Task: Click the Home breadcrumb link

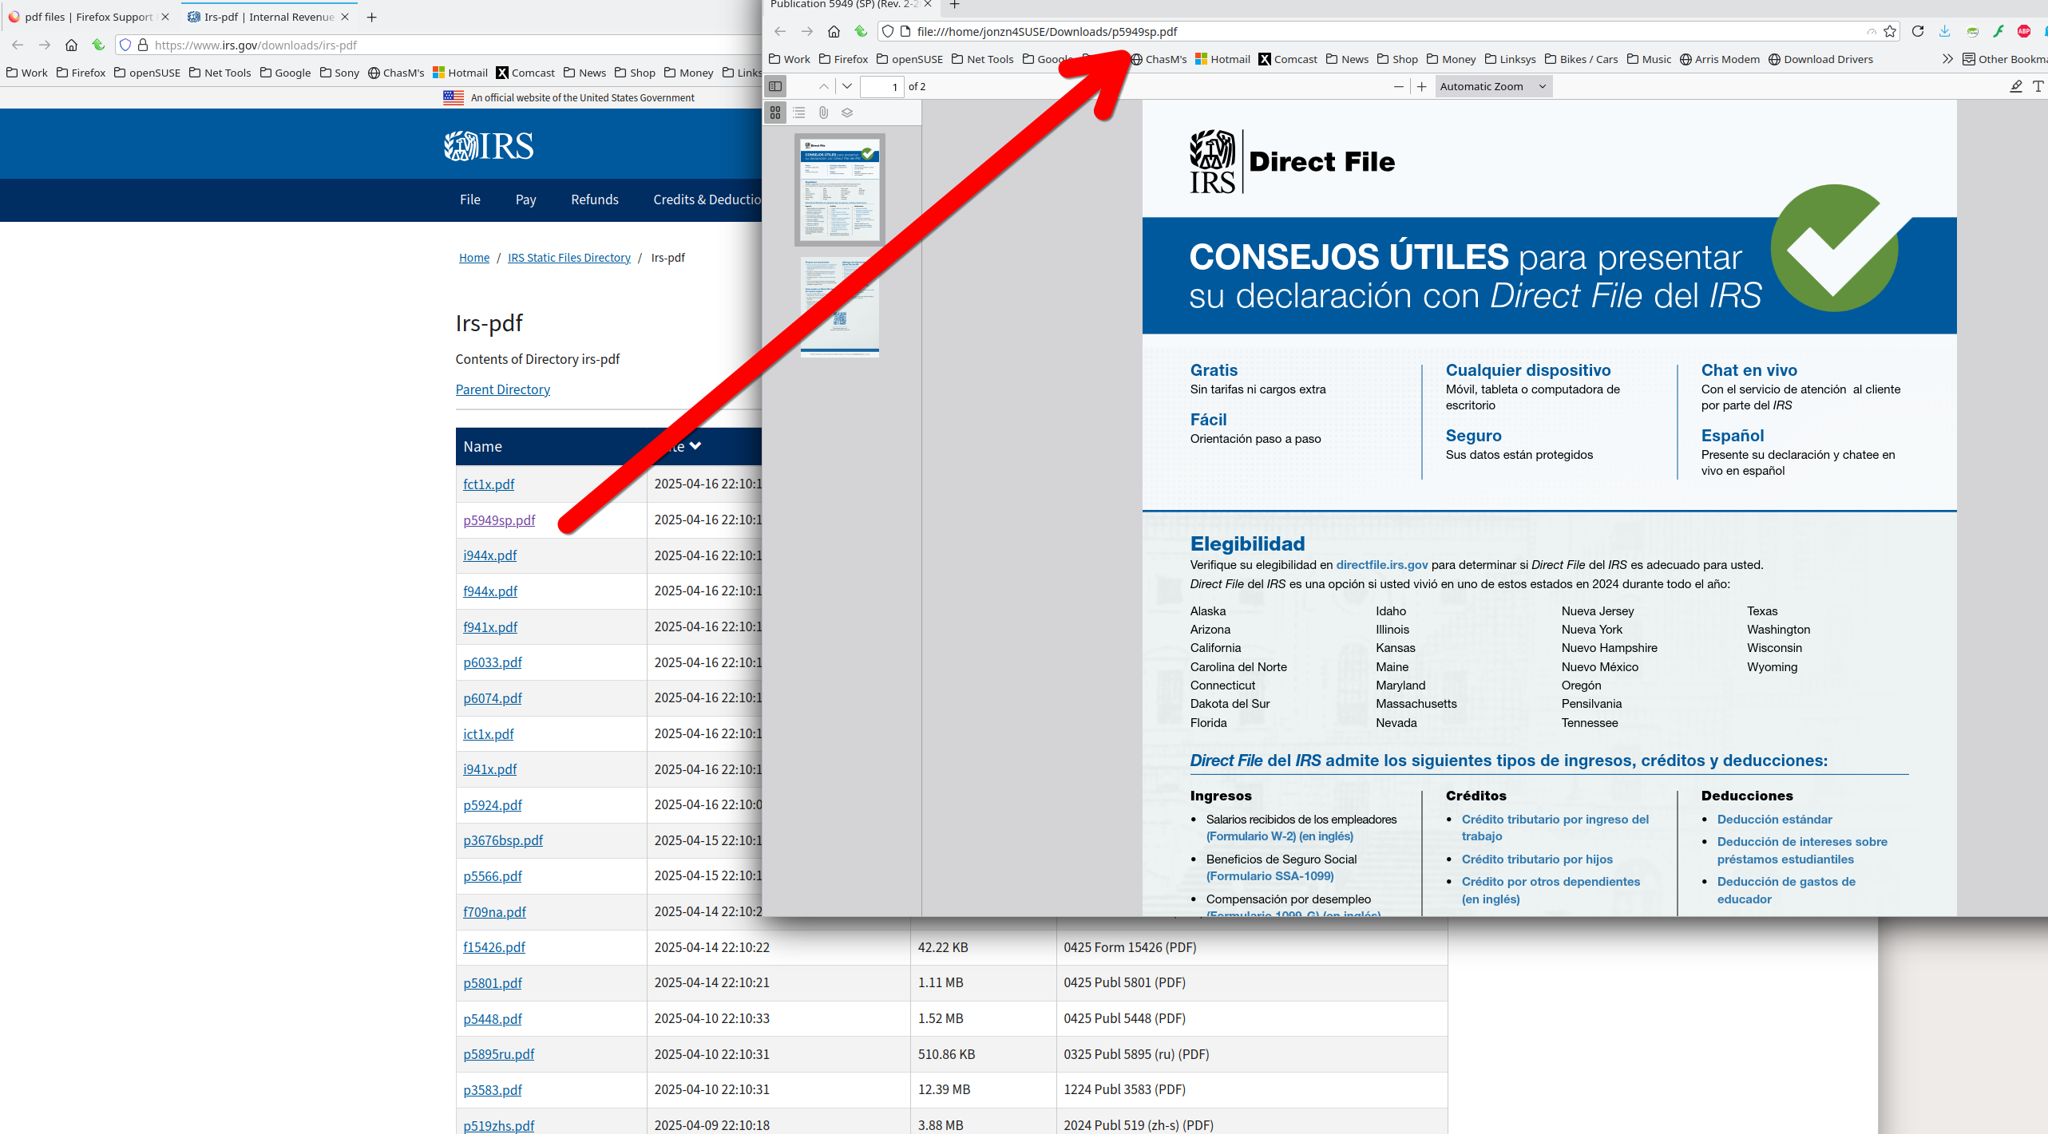Action: click(474, 258)
